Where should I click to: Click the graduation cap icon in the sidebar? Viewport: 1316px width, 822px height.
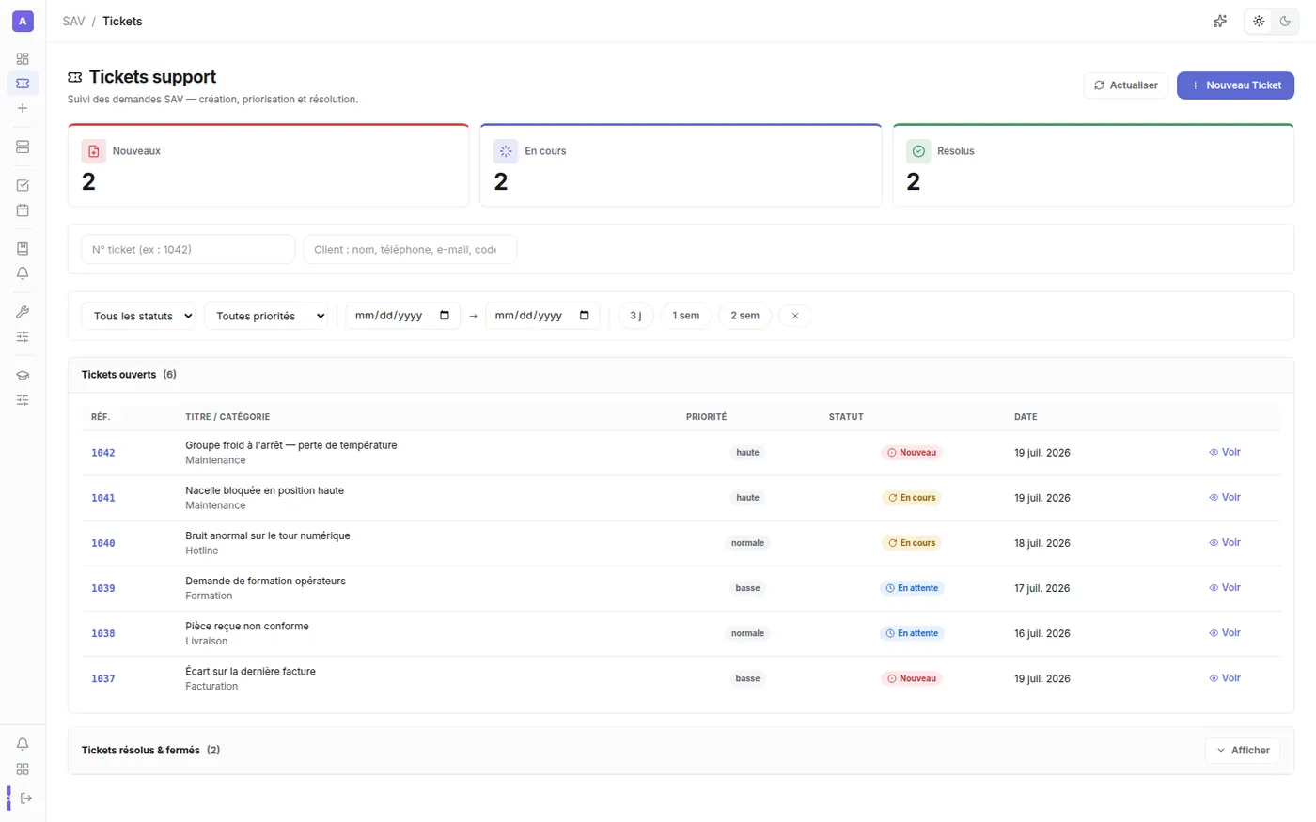click(23, 376)
